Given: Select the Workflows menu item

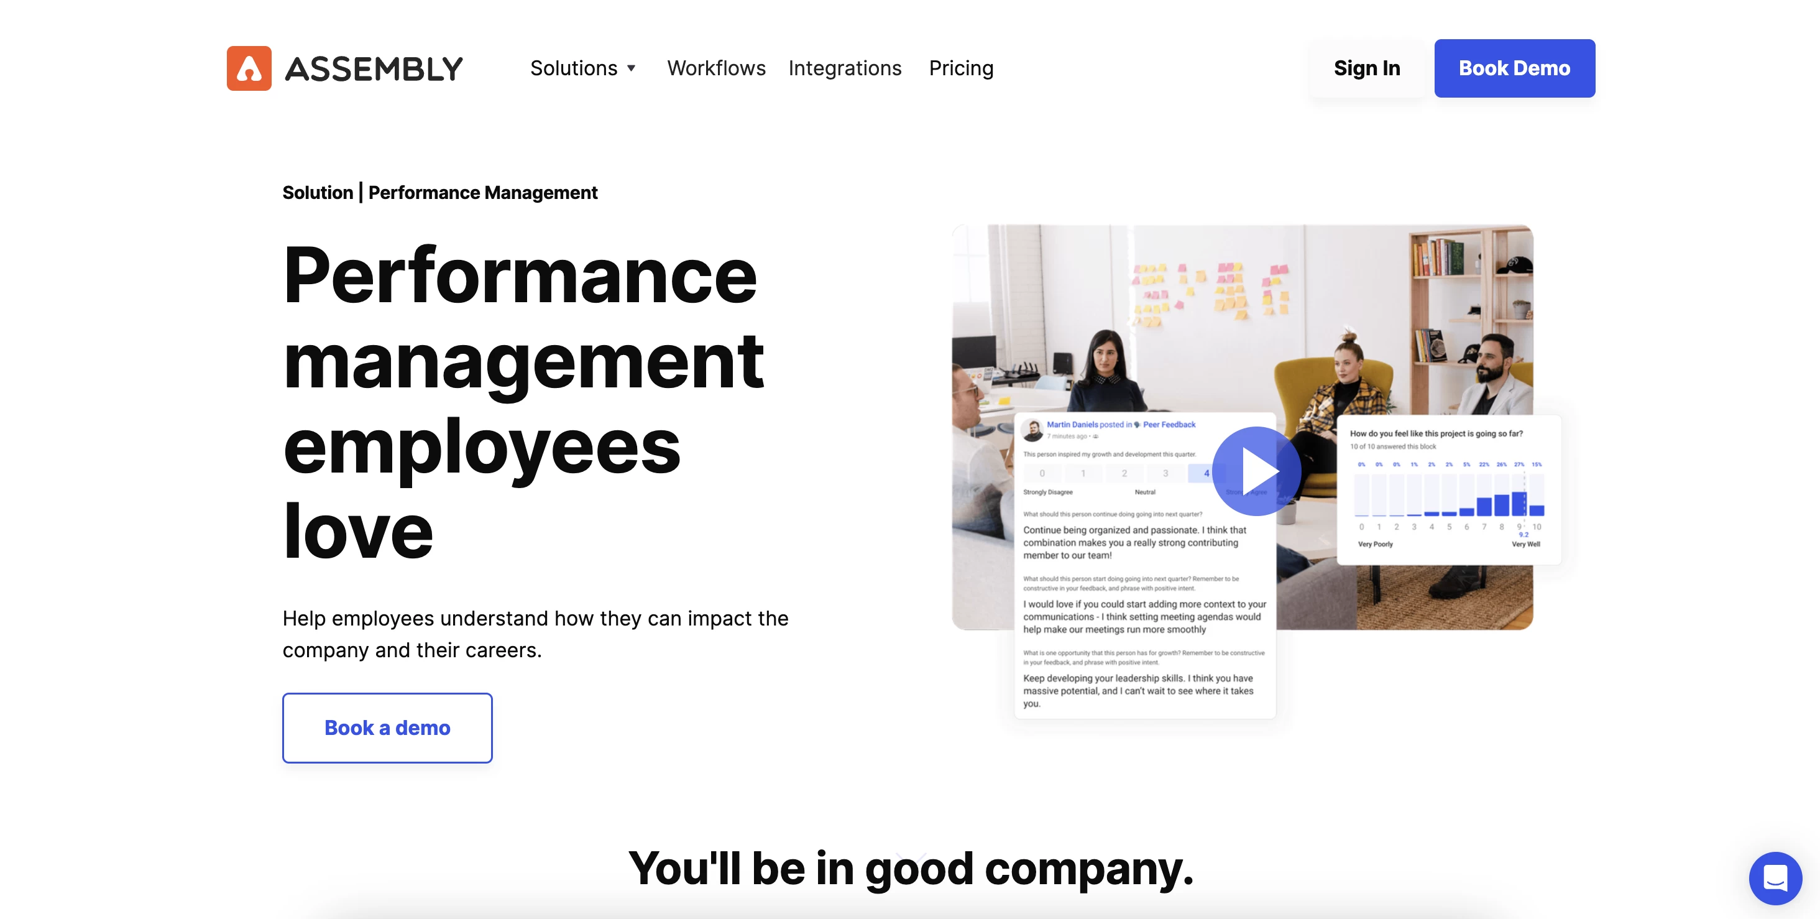Looking at the screenshot, I should point(715,68).
